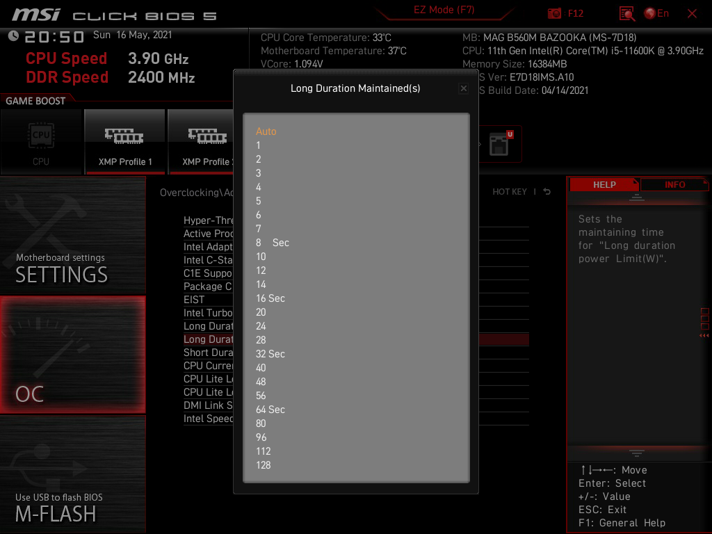Click the clock time 20:50
This screenshot has width=712, height=534.
pos(54,36)
